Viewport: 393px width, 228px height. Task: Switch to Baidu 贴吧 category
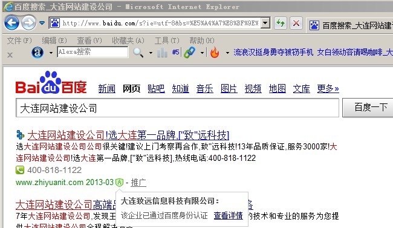tap(156, 88)
